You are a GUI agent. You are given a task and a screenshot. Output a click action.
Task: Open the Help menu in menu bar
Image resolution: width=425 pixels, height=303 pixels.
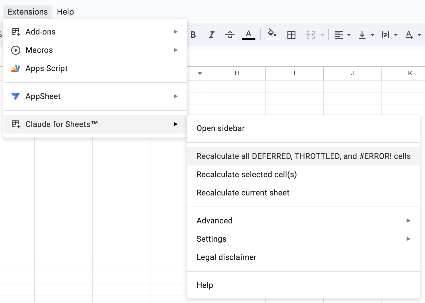(x=65, y=12)
